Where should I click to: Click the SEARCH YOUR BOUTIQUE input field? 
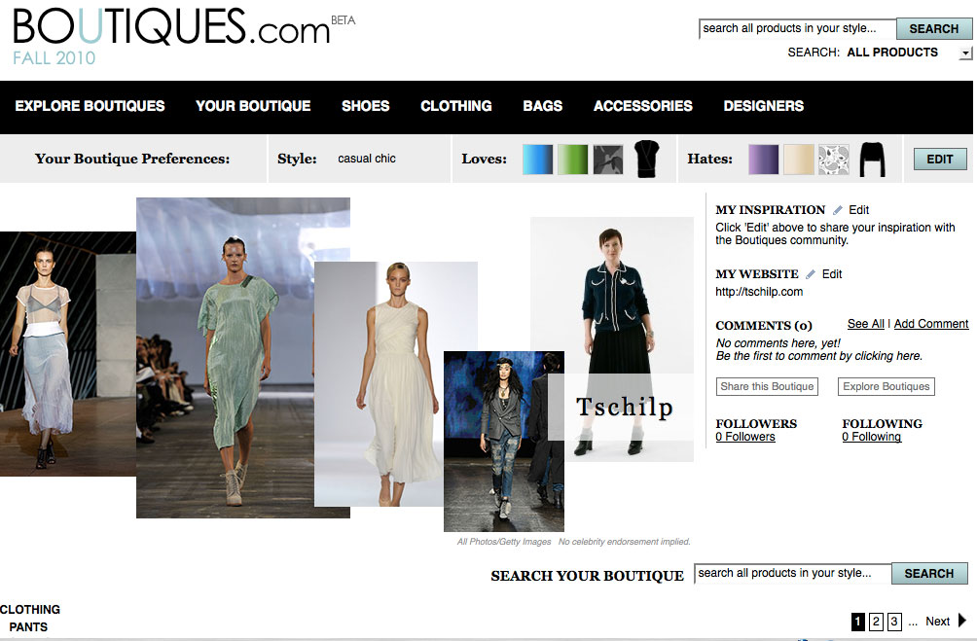pyautogui.click(x=790, y=574)
